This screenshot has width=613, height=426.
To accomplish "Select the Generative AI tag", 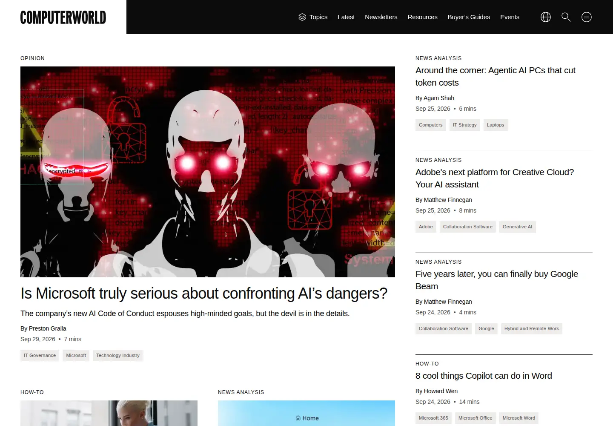I will 517,227.
